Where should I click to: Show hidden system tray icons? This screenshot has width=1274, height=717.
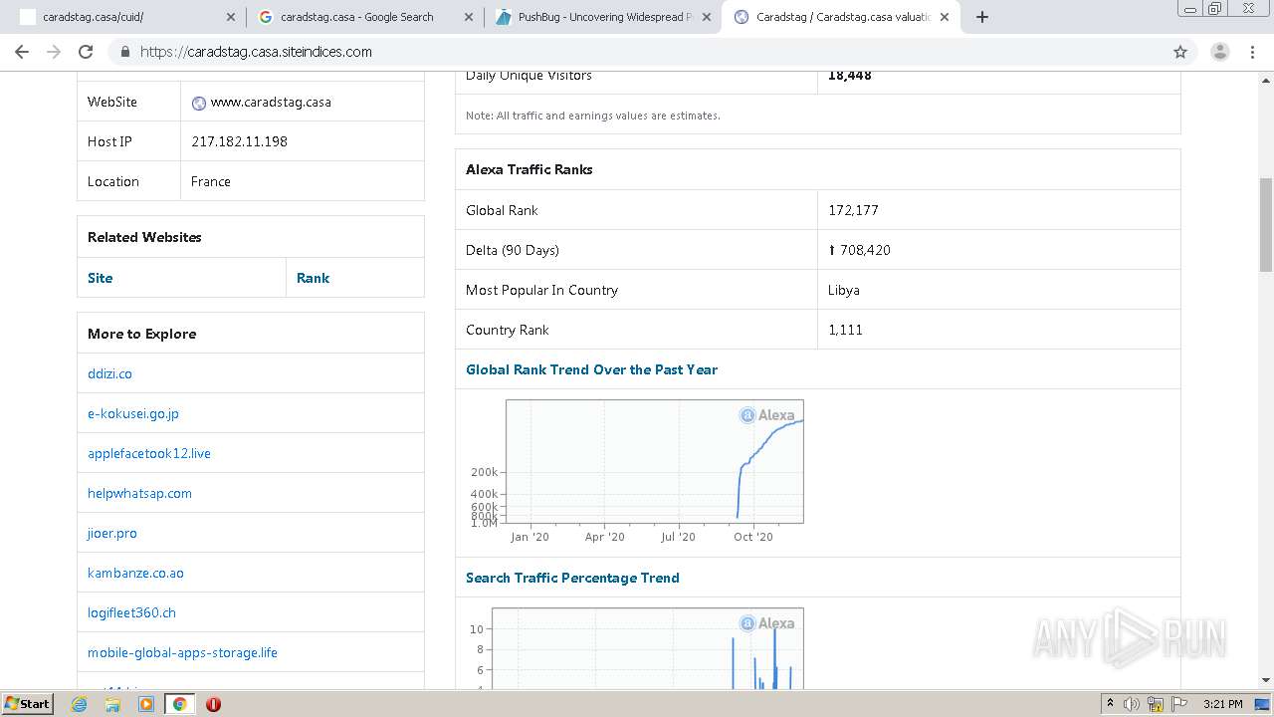tap(1110, 704)
